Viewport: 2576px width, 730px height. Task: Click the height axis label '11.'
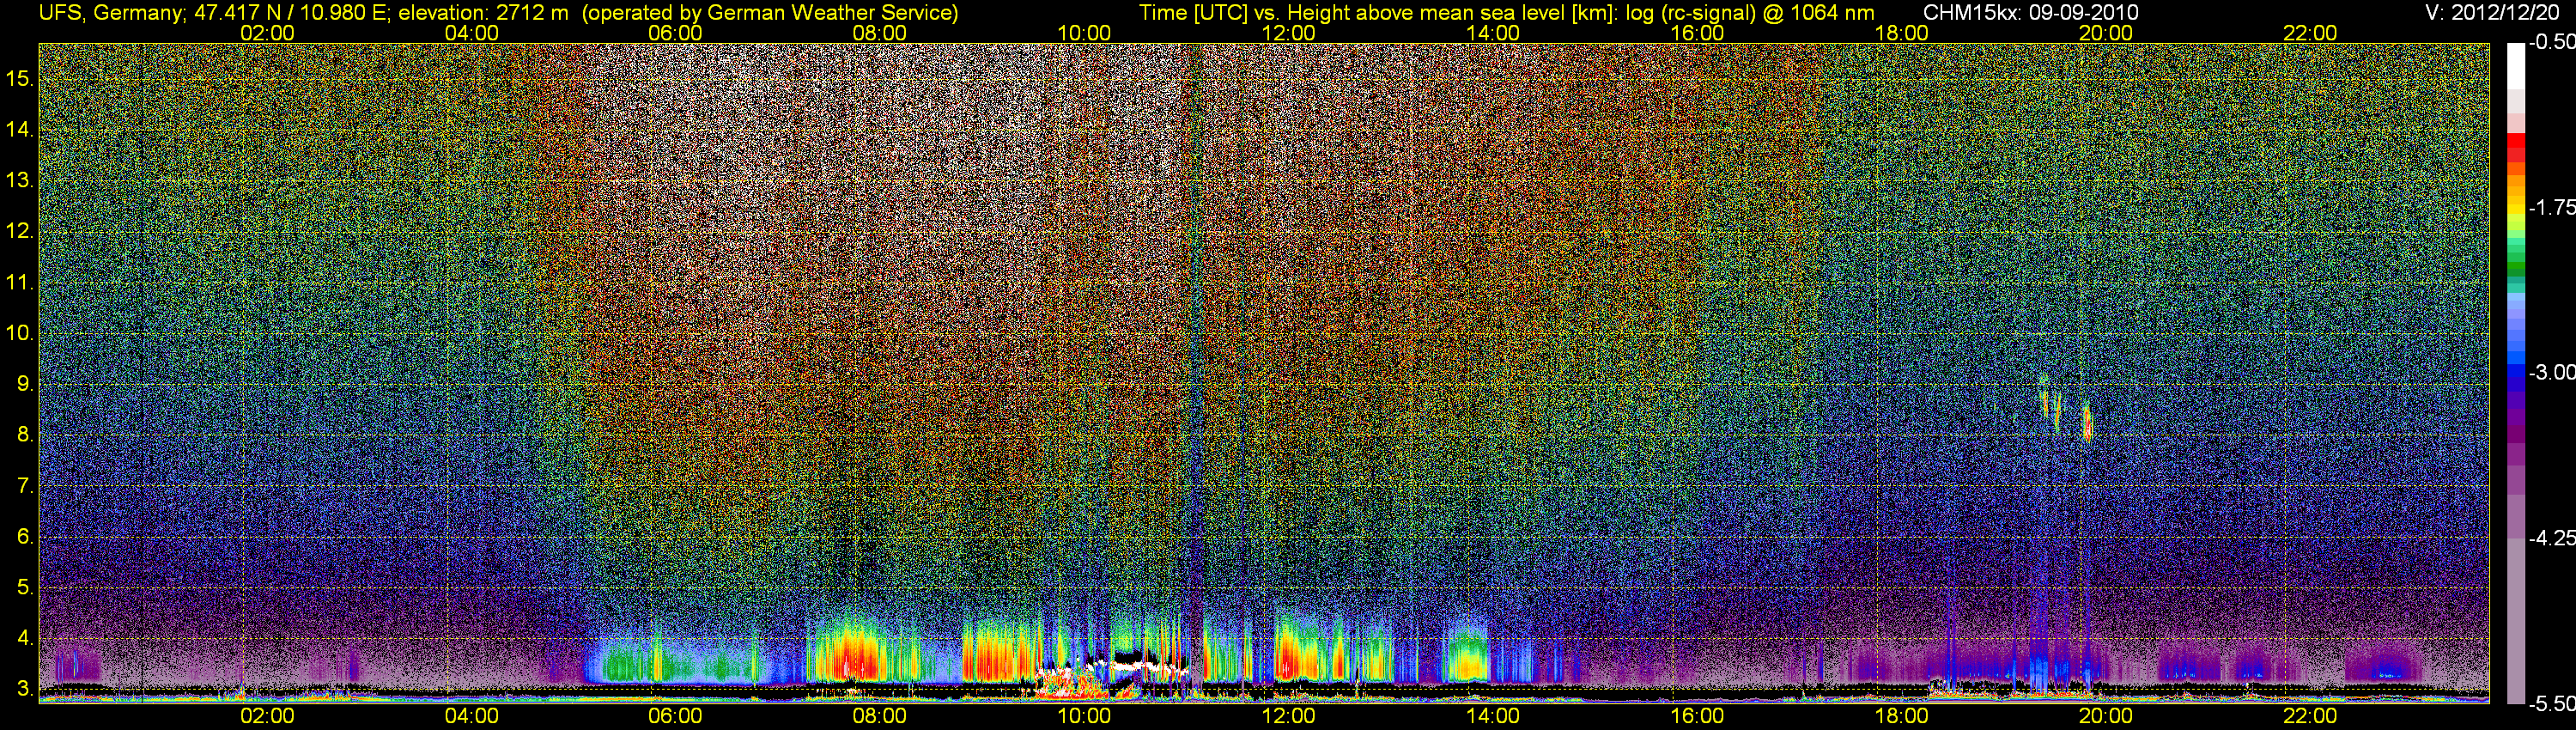(x=20, y=283)
